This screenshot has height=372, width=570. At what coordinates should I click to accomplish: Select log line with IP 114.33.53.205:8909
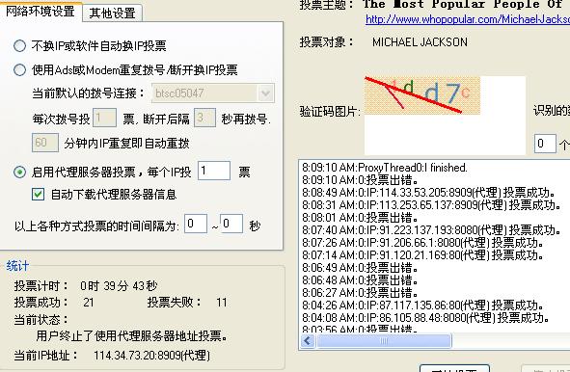428,193
